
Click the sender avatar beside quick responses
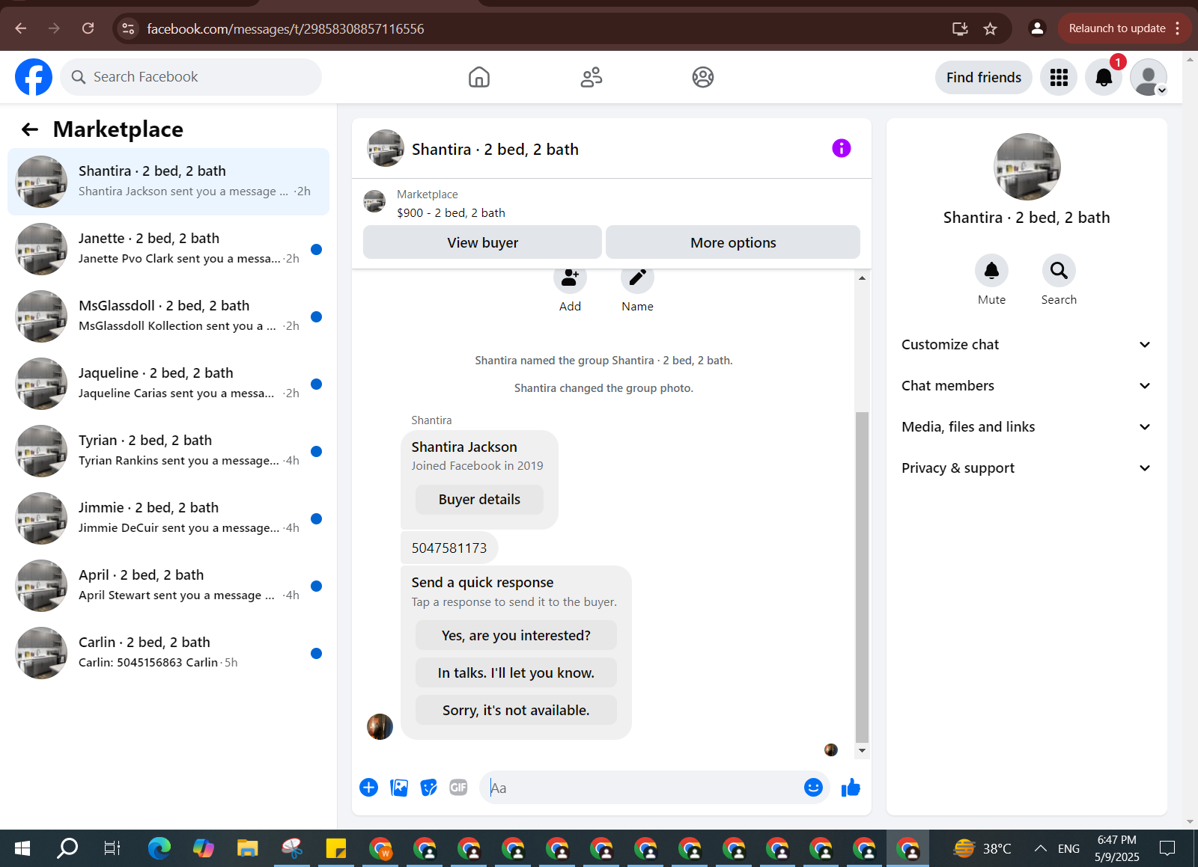[380, 726]
